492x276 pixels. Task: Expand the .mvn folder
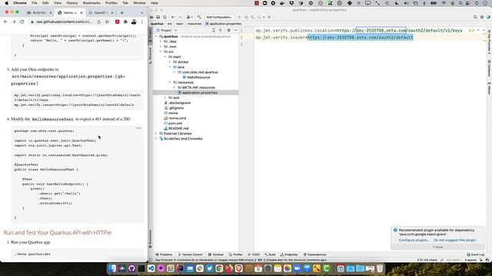[161, 47]
